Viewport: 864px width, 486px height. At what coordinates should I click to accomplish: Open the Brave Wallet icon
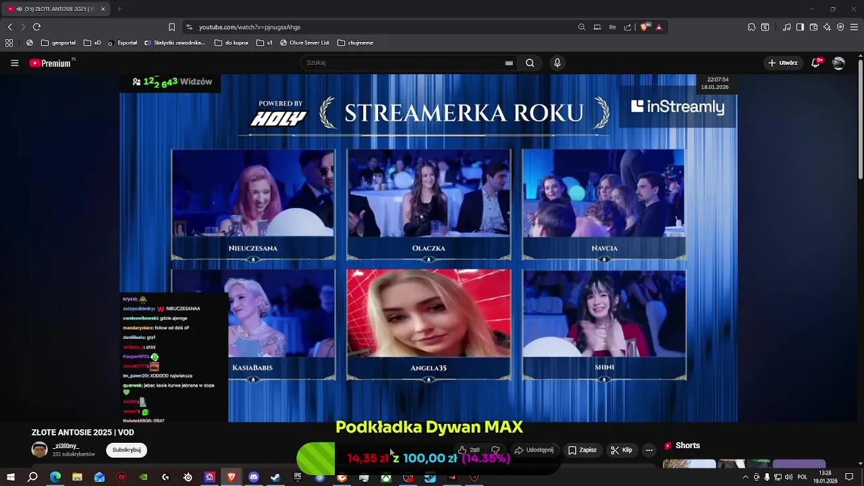coord(813,27)
